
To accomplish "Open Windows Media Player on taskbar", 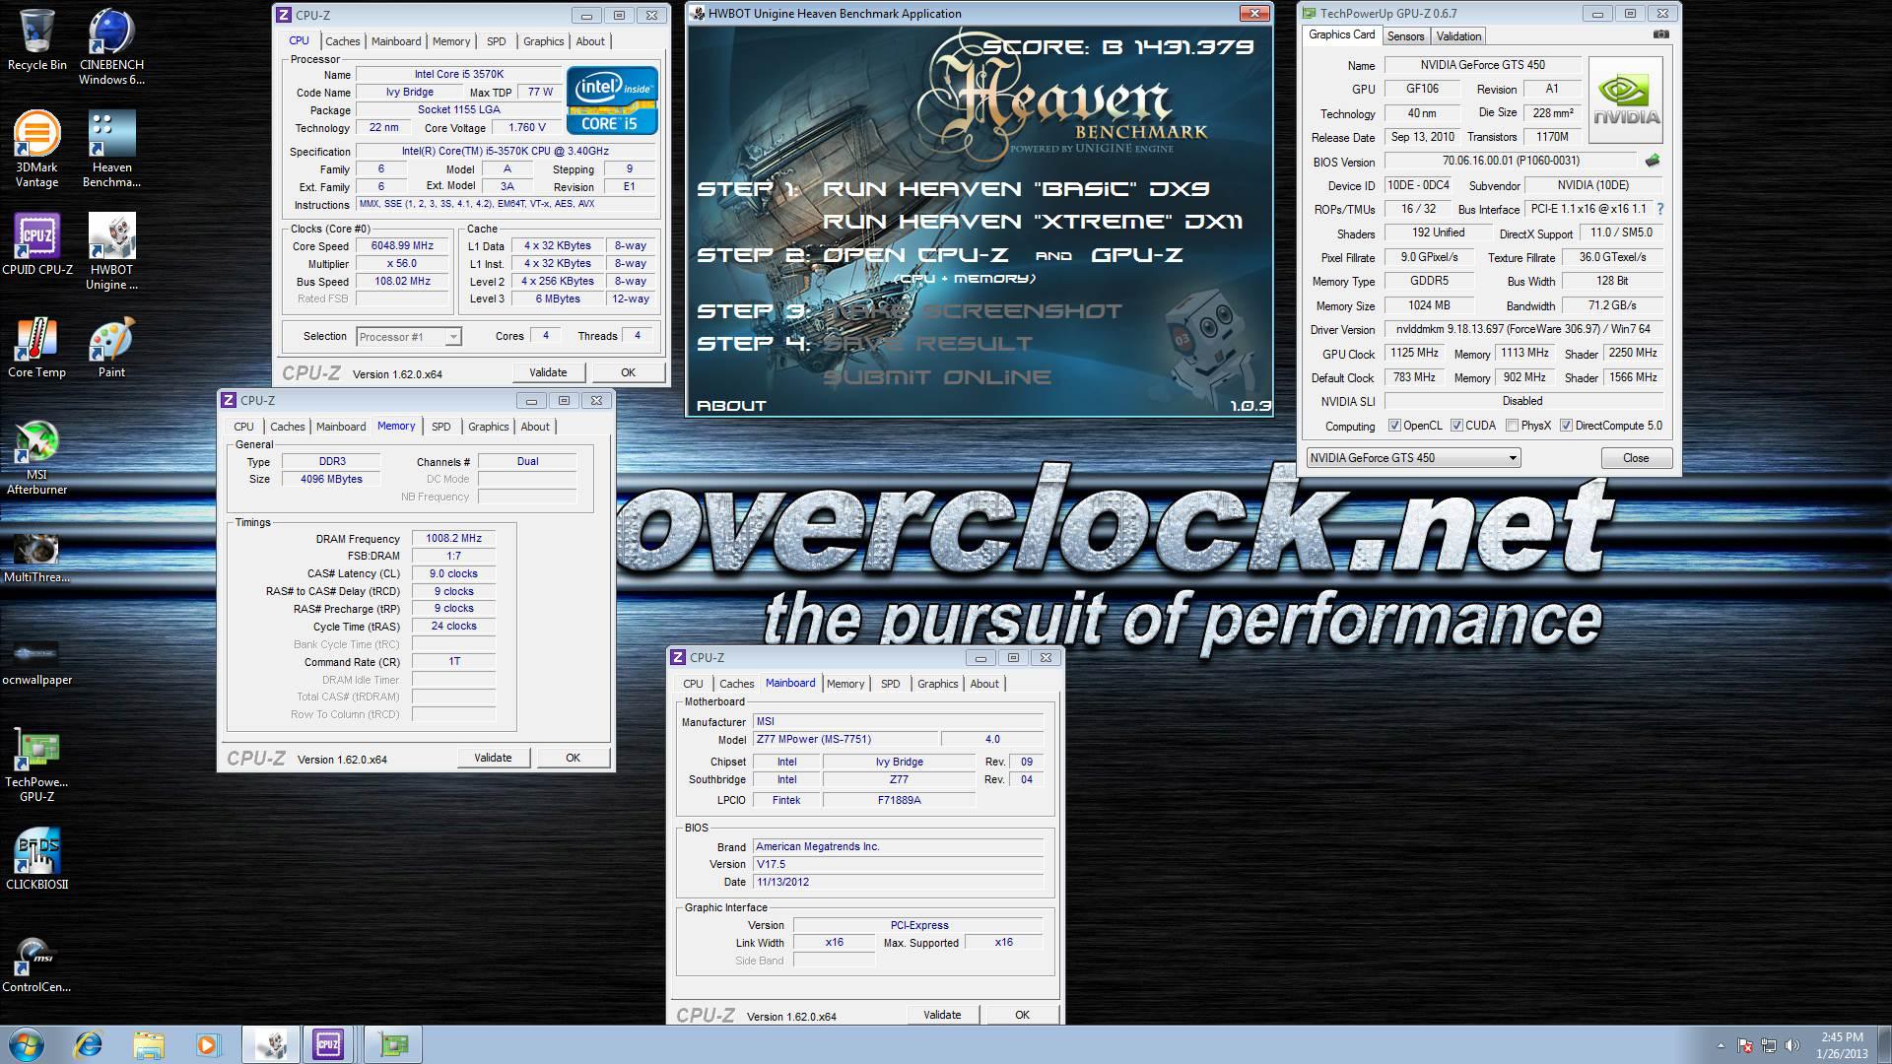I will [208, 1044].
